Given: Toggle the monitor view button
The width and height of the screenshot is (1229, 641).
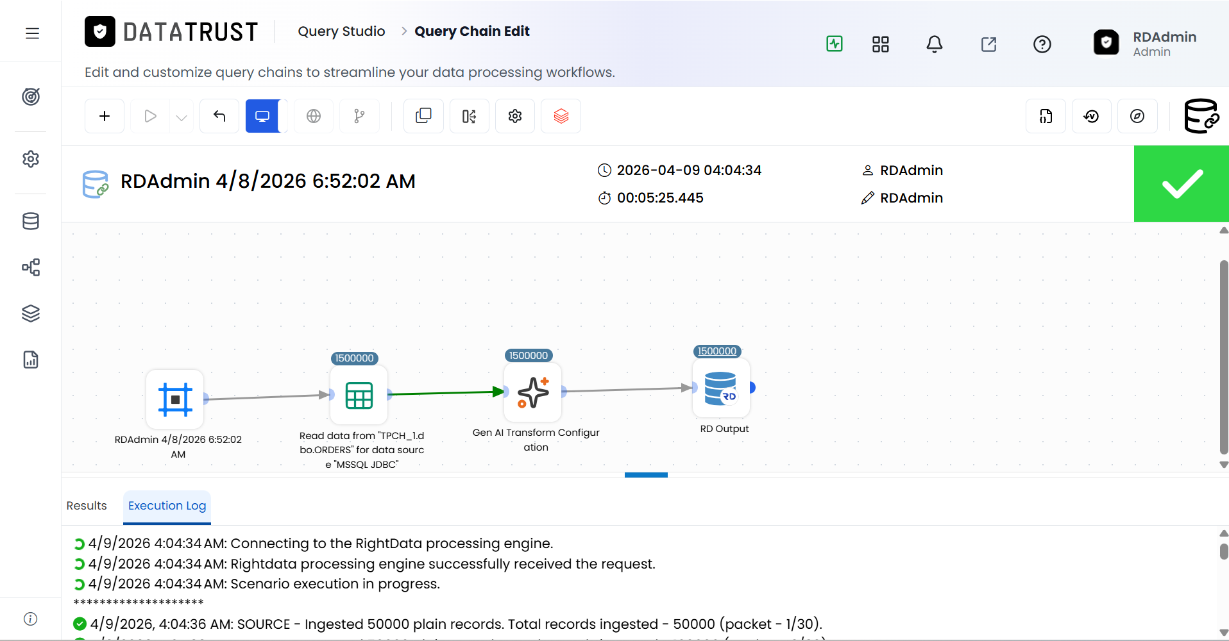Looking at the screenshot, I should 263,116.
